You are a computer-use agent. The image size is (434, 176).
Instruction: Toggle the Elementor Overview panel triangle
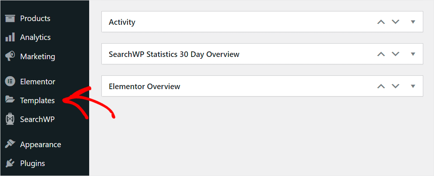412,86
